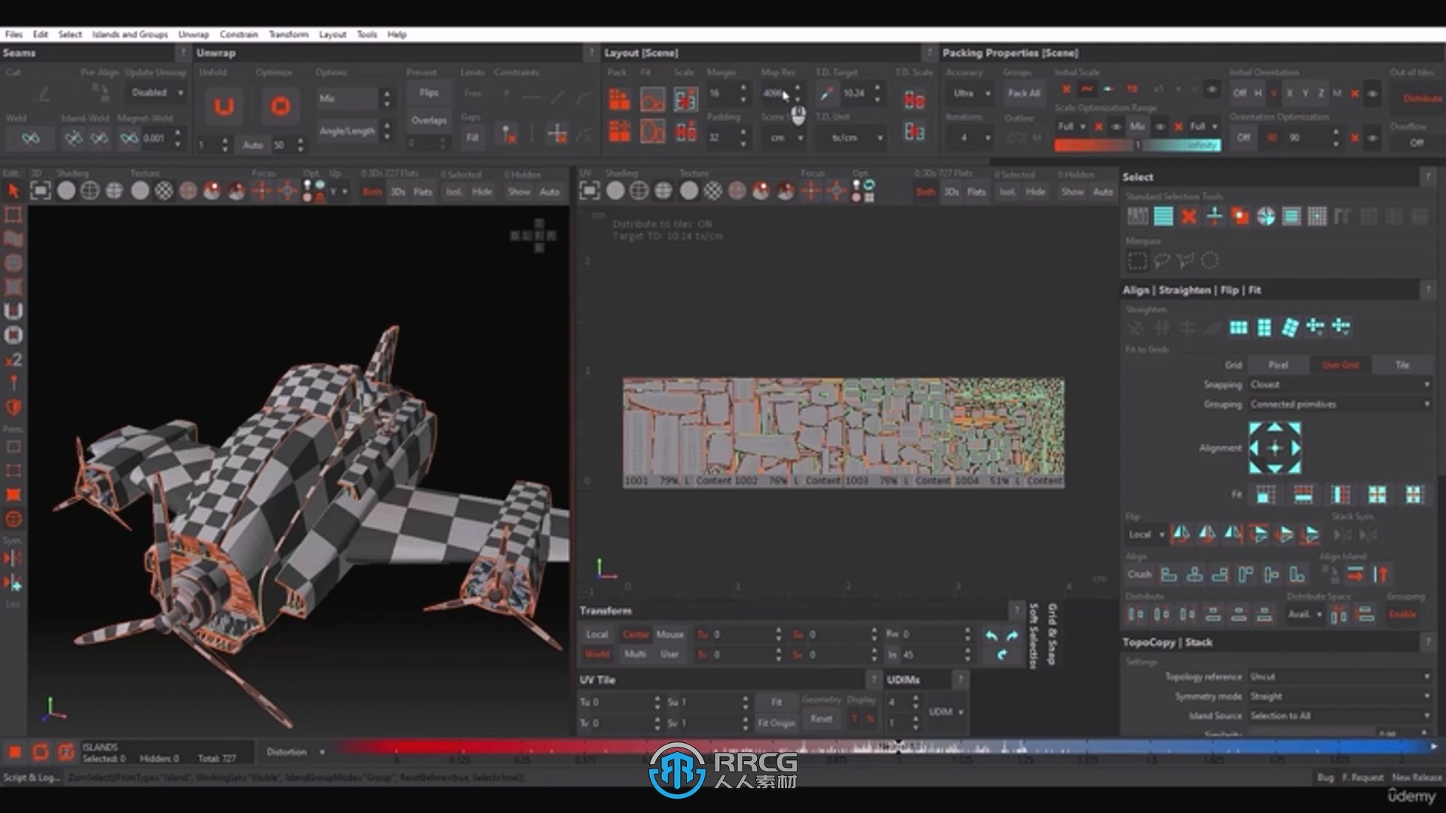Open the Scene Unit cm dropdown
Image resolution: width=1446 pixels, height=813 pixels.
pyautogui.click(x=784, y=138)
